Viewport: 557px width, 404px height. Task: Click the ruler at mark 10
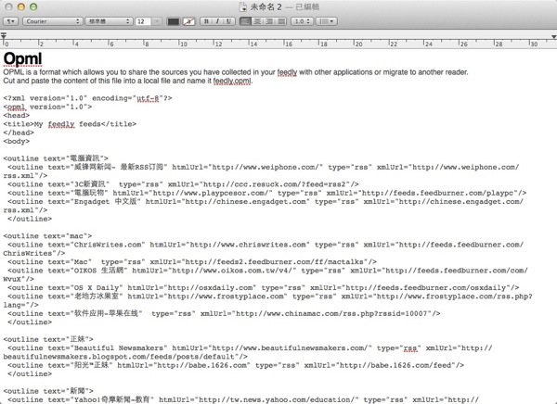181,44
